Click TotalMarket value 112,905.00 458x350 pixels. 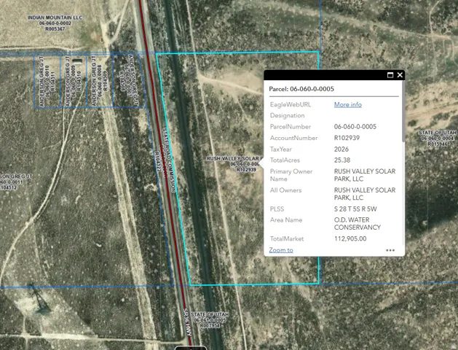[350, 238]
